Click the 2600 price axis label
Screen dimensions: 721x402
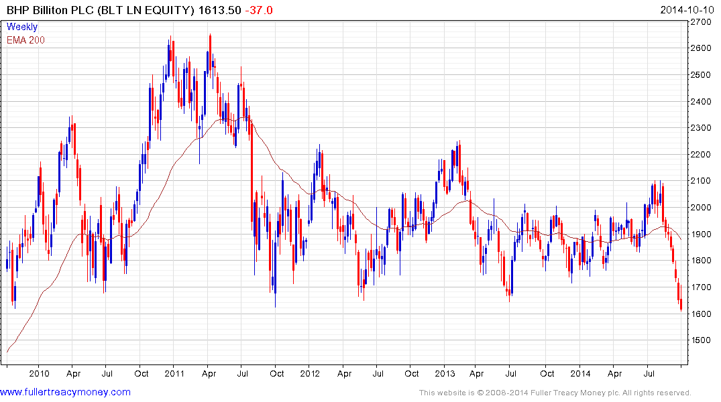[x=702, y=48]
